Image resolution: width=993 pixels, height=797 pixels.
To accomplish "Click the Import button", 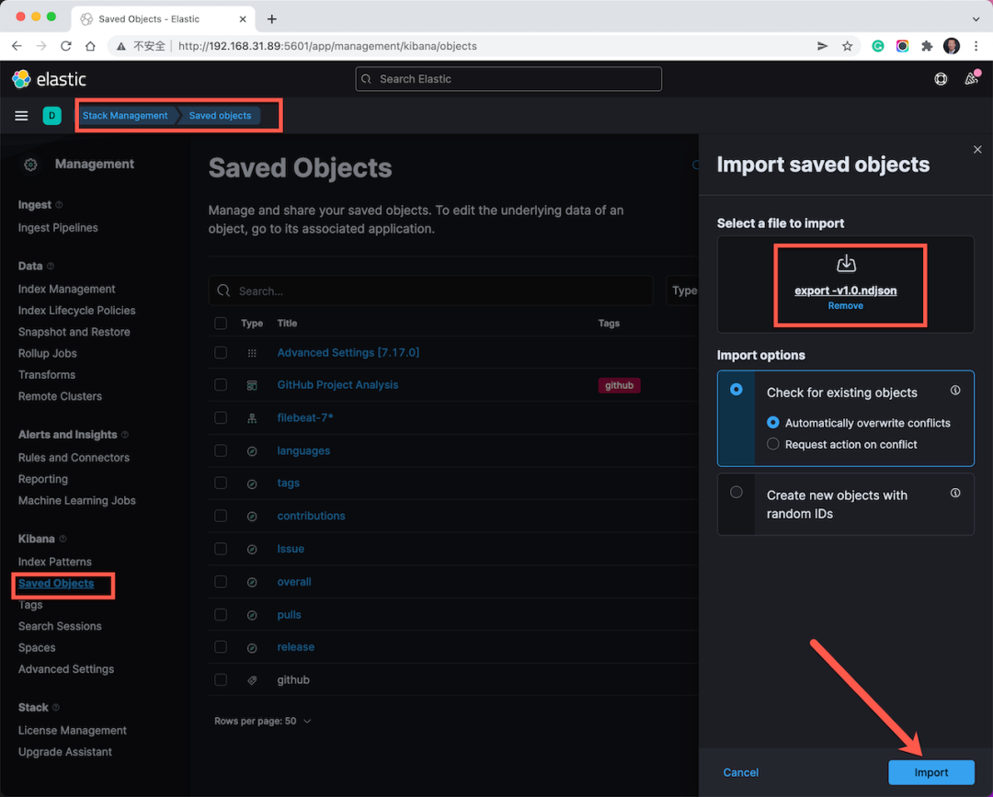I will (930, 772).
